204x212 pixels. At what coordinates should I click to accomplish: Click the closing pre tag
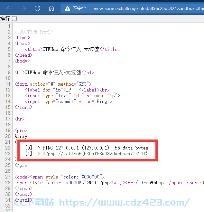click(x=22, y=165)
